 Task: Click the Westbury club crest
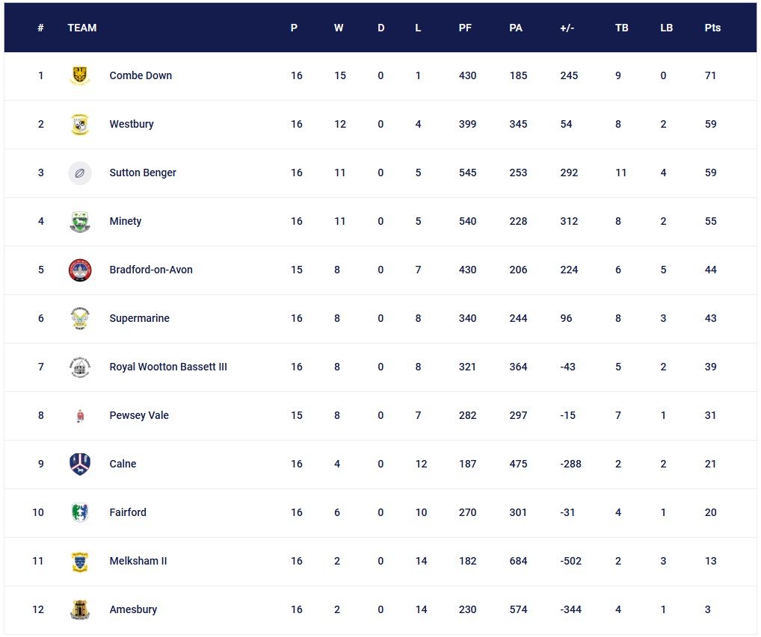(x=79, y=124)
